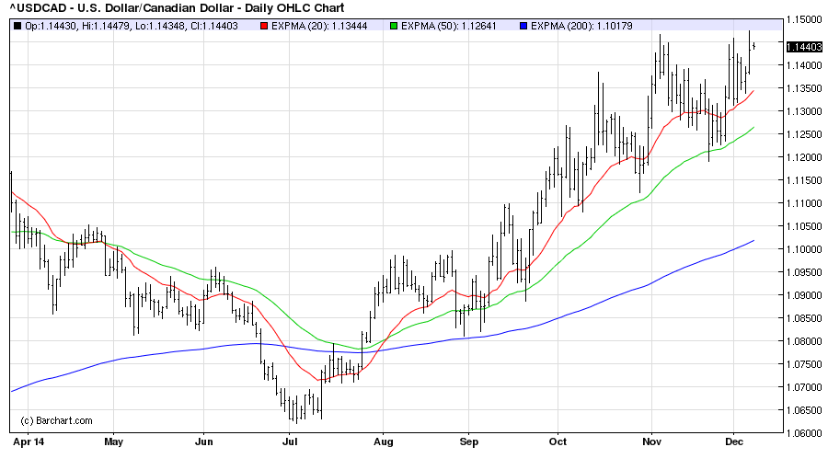This screenshot has width=828, height=470.
Task: Click the current price tag 1.14403
Action: click(805, 47)
